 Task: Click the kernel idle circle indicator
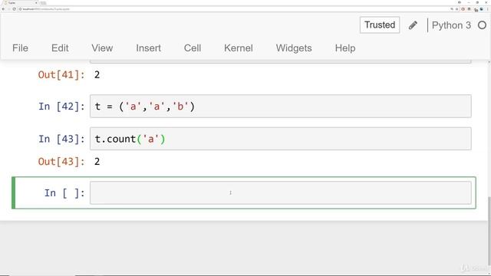point(483,25)
